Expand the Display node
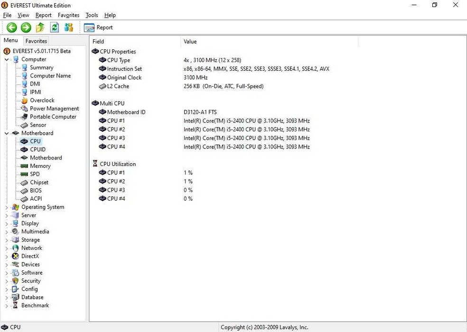The width and height of the screenshot is (467, 332). pyautogui.click(x=7, y=223)
